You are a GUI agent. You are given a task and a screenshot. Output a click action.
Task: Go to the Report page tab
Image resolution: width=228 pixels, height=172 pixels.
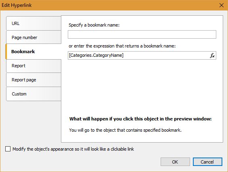[x=33, y=80]
